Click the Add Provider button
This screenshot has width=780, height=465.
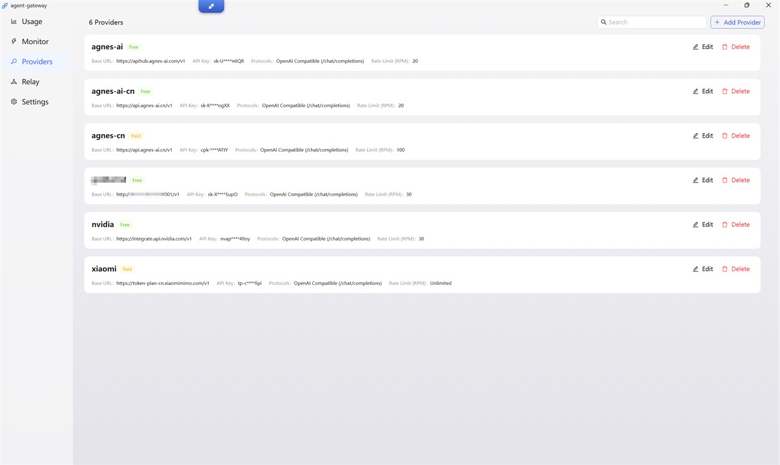[x=737, y=22]
